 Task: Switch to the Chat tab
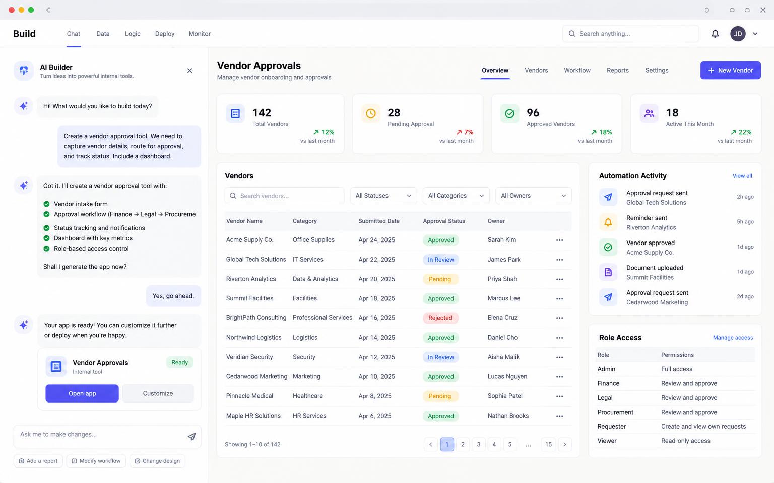coord(74,34)
